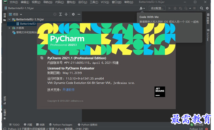Click the Debug bug icon
214x130 pixels.
pos(175,8)
